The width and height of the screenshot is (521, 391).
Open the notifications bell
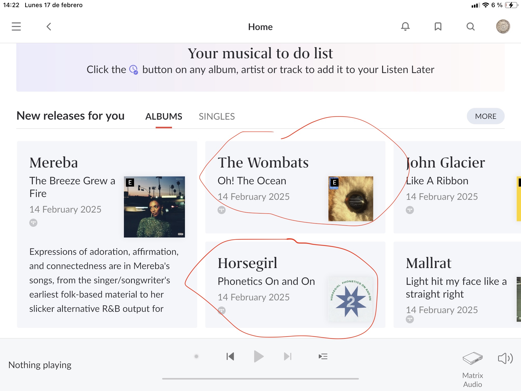[x=405, y=26]
